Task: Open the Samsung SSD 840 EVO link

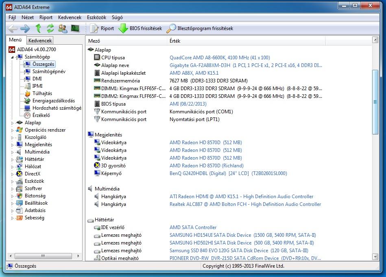Action: coord(239,251)
